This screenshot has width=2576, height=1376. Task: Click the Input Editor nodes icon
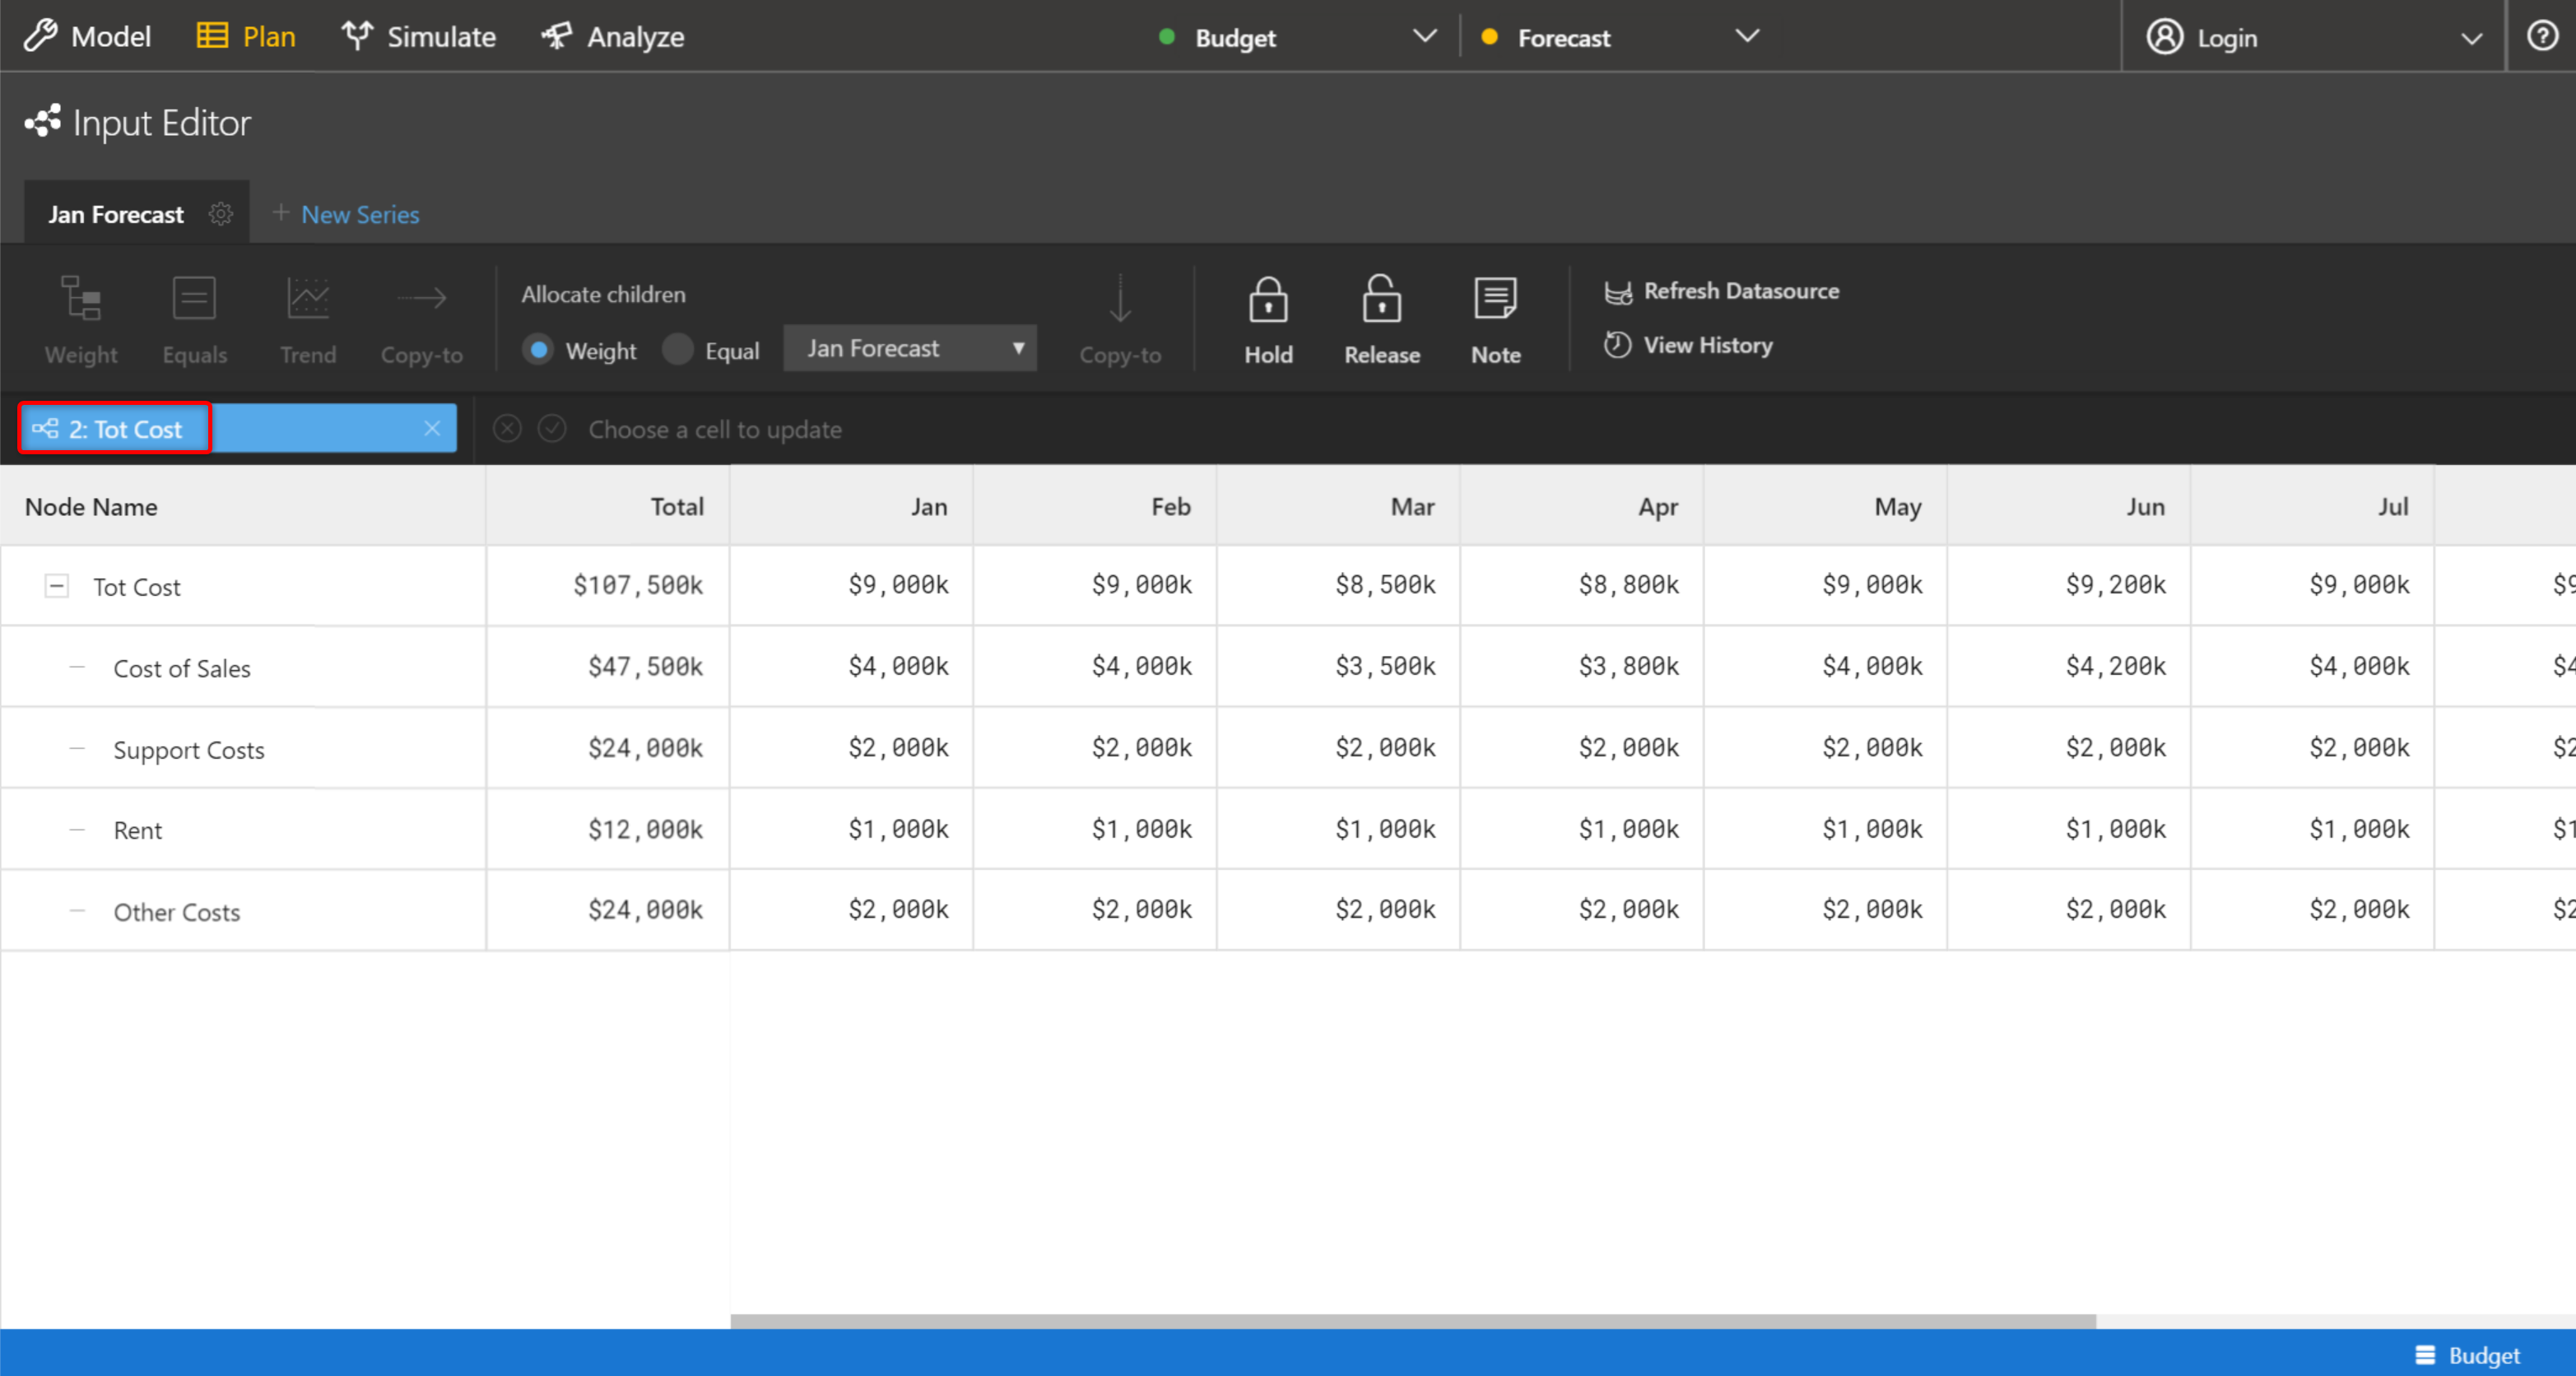[43, 121]
